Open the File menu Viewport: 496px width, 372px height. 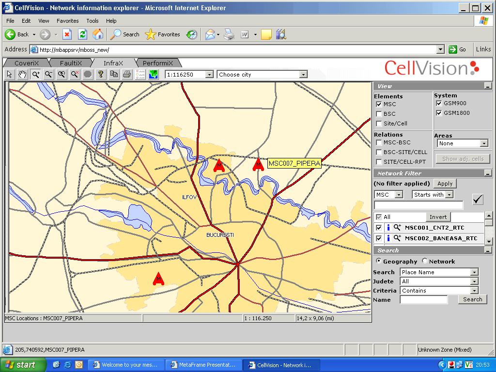pyautogui.click(x=11, y=21)
